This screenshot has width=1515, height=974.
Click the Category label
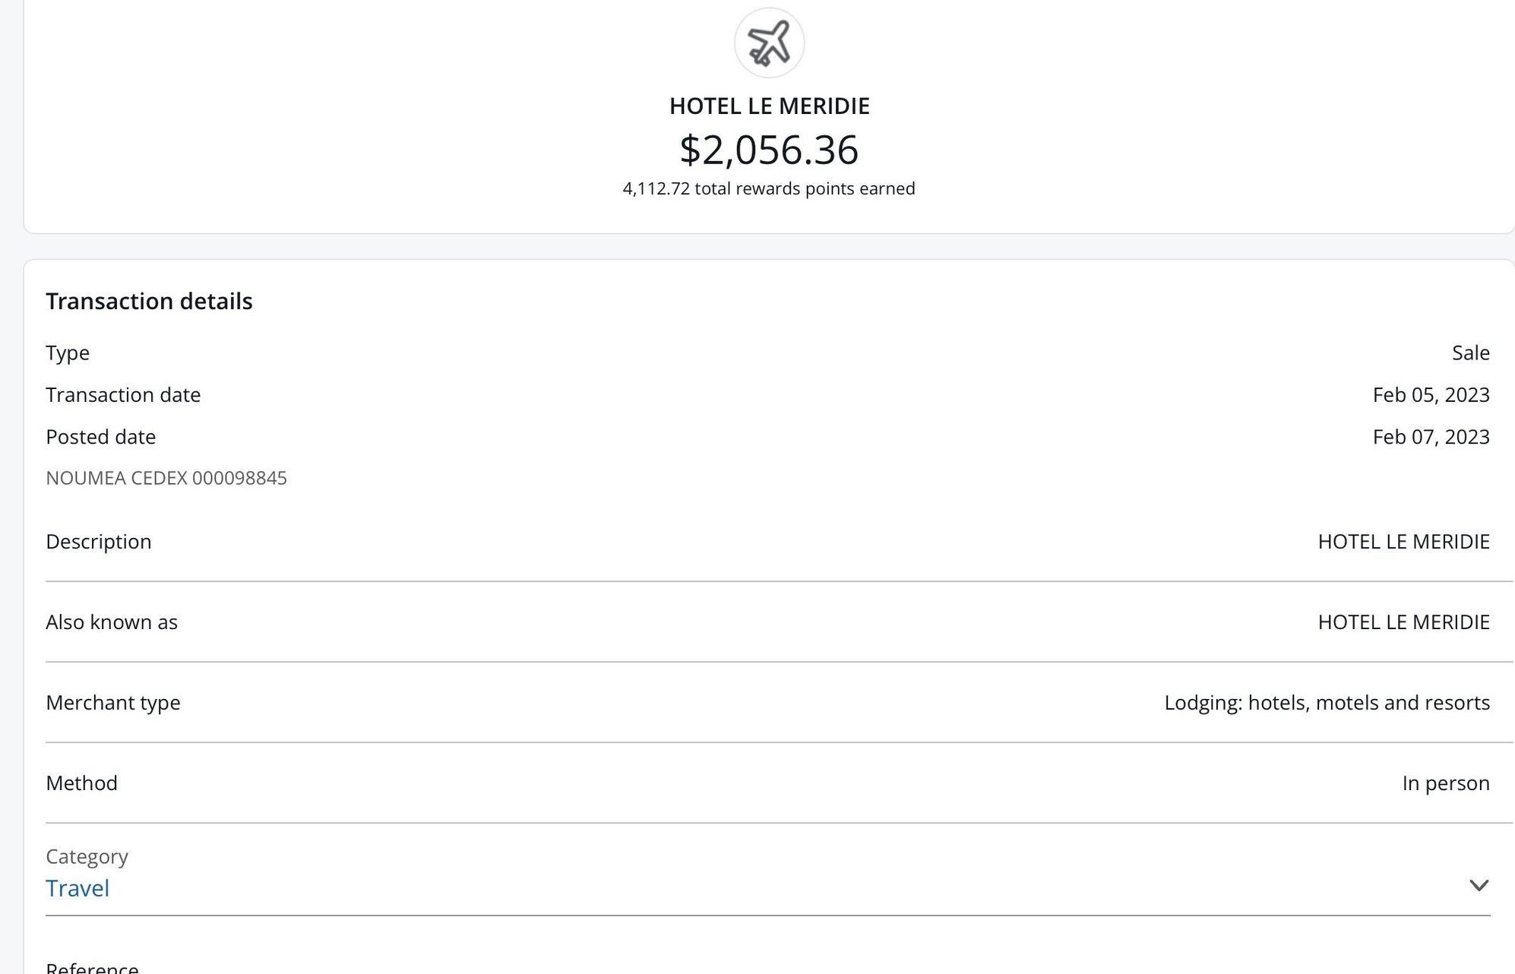[x=87, y=856]
